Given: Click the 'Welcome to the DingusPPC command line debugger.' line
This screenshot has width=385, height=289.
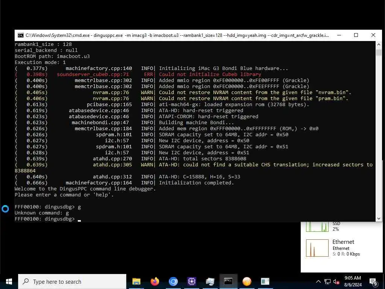Looking at the screenshot, I should point(85,189).
